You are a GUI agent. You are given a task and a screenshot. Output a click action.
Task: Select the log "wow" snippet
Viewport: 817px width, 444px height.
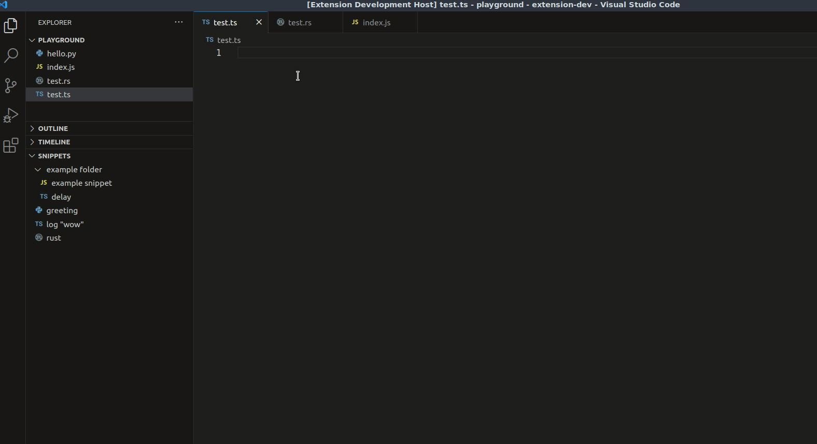65,225
